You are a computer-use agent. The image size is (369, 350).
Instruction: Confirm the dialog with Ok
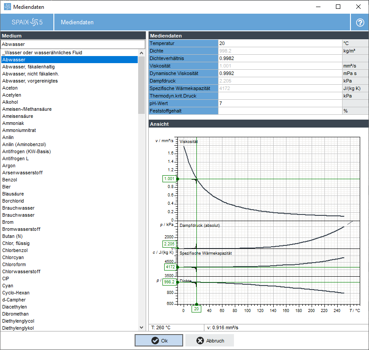[x=158, y=340]
